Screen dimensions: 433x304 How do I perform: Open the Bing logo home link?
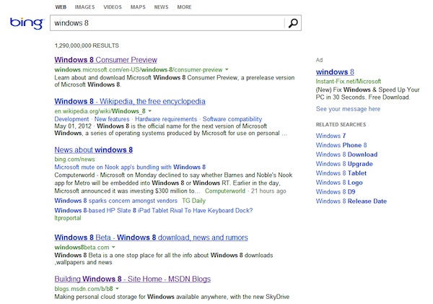27,23
